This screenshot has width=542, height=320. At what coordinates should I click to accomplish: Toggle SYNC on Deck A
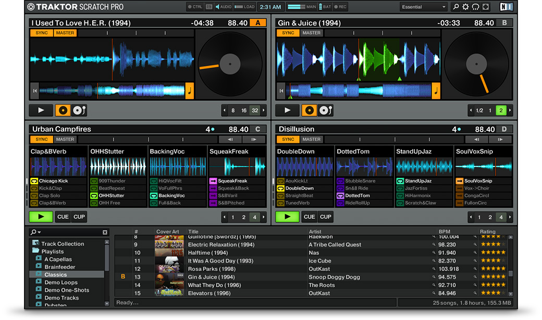tap(42, 33)
